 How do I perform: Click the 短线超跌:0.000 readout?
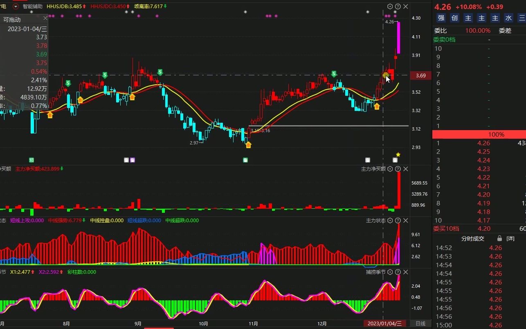pyautogui.click(x=144, y=221)
